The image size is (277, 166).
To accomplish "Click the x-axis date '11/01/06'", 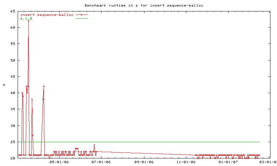I will point(186,162).
